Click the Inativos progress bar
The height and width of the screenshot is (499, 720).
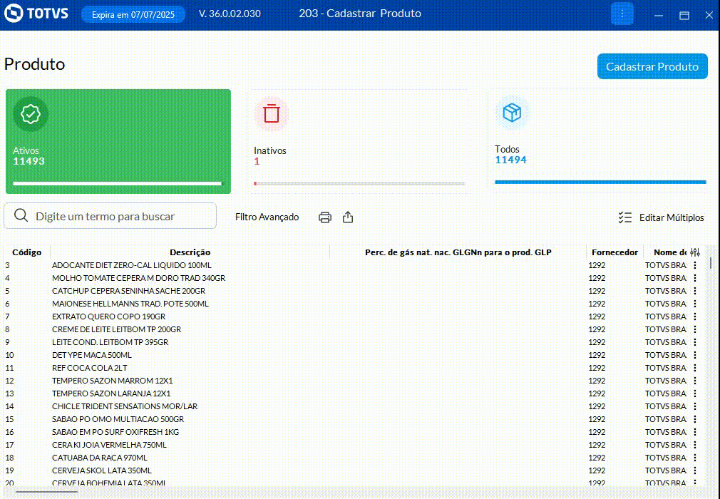[359, 184]
